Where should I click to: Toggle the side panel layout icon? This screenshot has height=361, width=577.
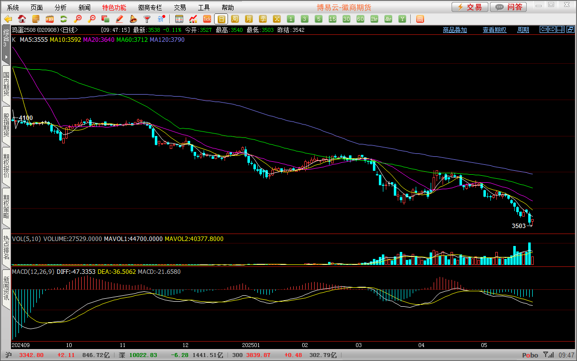pos(561,29)
